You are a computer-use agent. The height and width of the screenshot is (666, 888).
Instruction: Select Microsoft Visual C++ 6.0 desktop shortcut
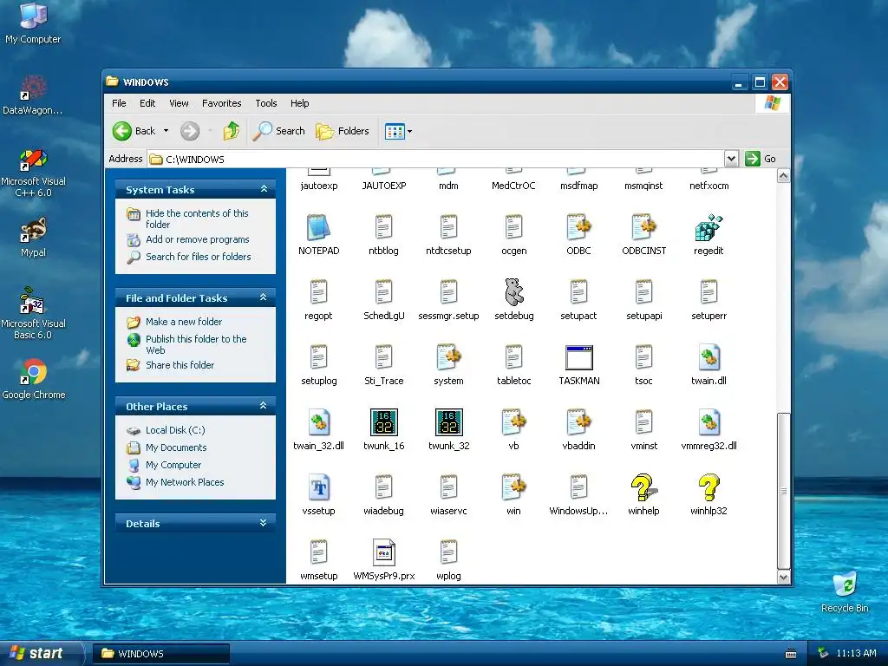click(34, 173)
